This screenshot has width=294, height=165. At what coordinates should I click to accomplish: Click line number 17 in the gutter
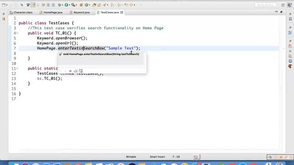coord(14,99)
